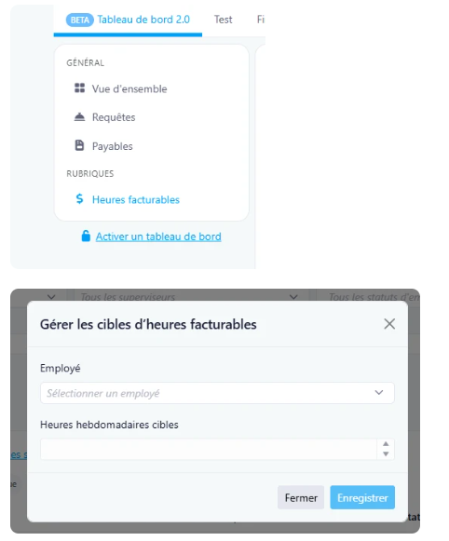This screenshot has height=541, width=449.
Task: Click the Requêtes bell icon
Action: coord(79,117)
